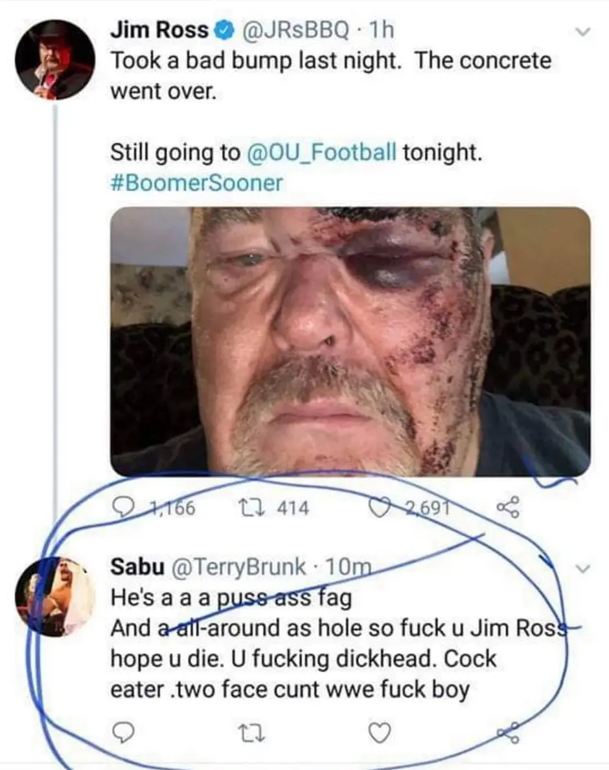Enlarge the photo attached to the tweet
Image resolution: width=609 pixels, height=770 pixels.
tap(350, 341)
